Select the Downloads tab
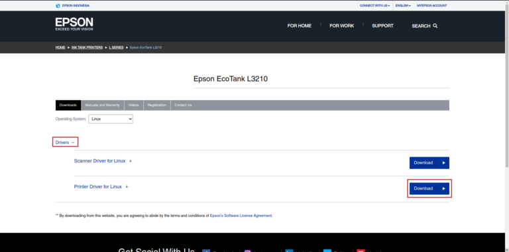Viewport: 509px width, 252px height. click(x=68, y=105)
